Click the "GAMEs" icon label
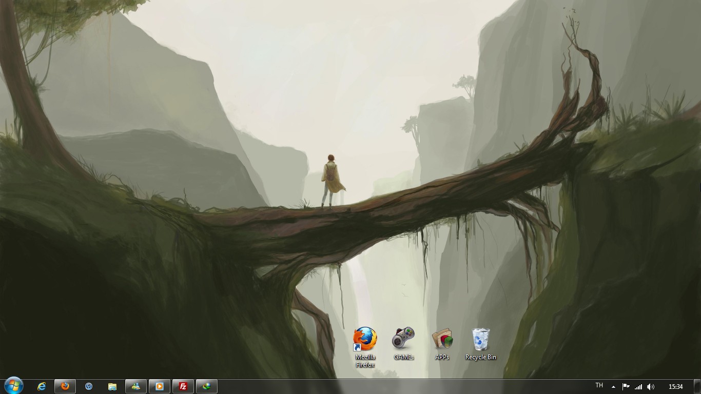Screen dimensions: 701x394 pos(404,357)
